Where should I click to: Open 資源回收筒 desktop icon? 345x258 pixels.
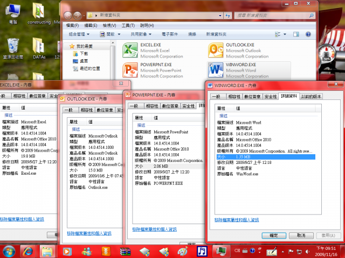tap(13, 48)
